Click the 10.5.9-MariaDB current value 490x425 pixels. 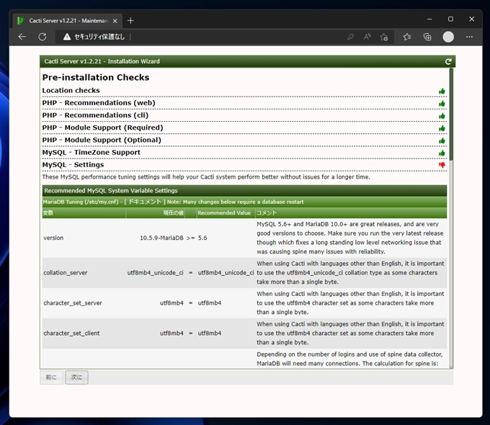tap(161, 238)
